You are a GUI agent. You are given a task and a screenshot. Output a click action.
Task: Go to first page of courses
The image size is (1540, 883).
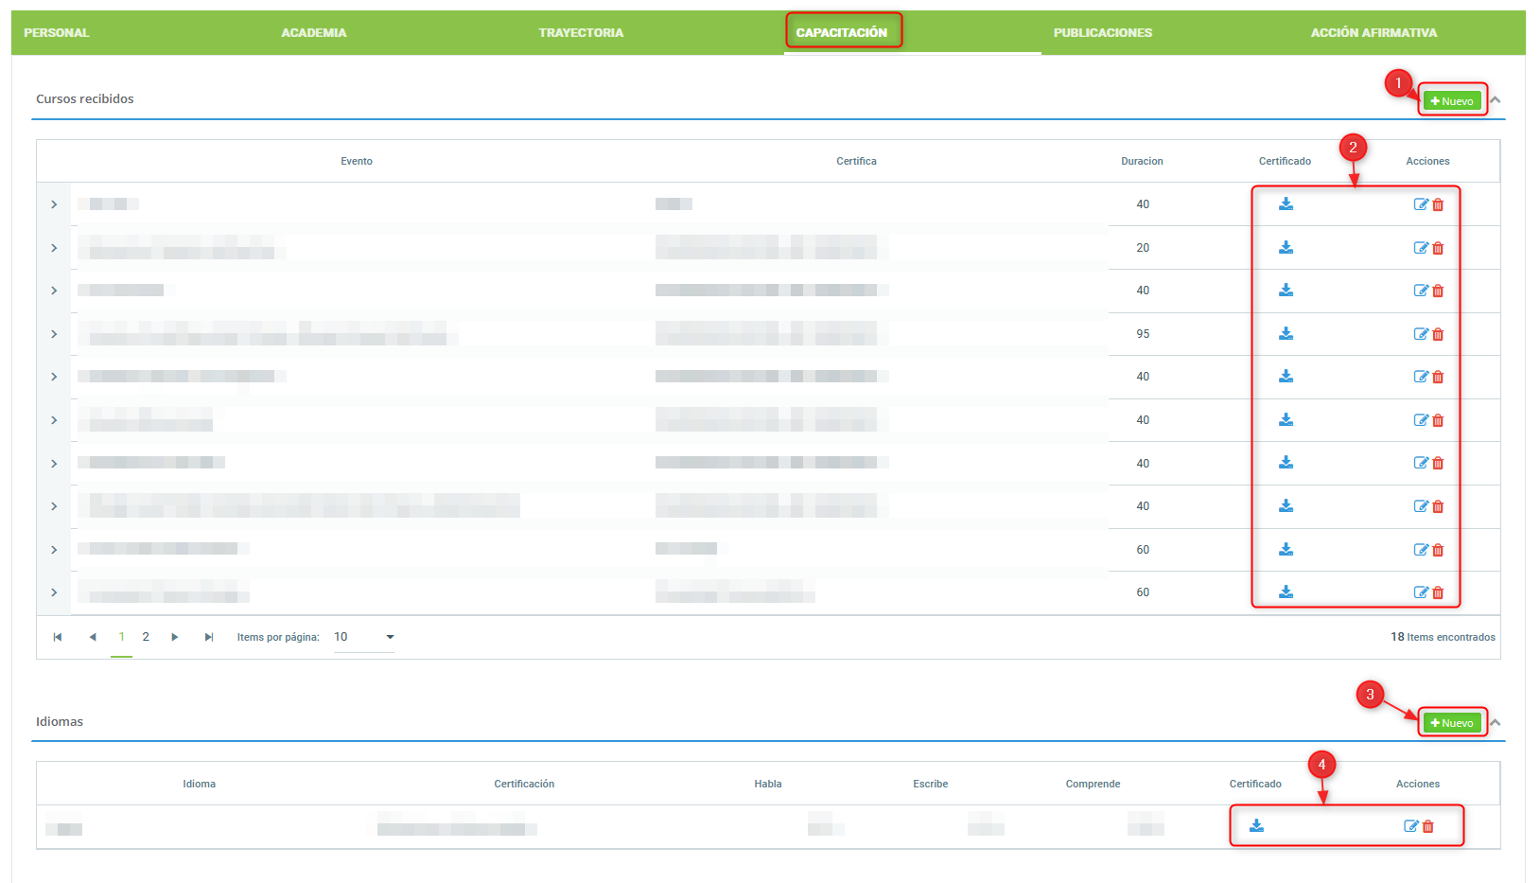(x=58, y=637)
